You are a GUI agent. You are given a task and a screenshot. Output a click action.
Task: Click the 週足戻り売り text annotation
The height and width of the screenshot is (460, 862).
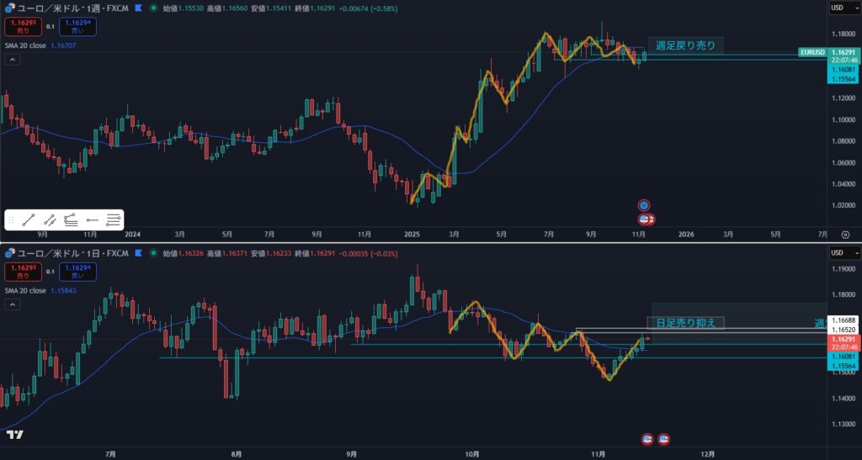(x=684, y=45)
